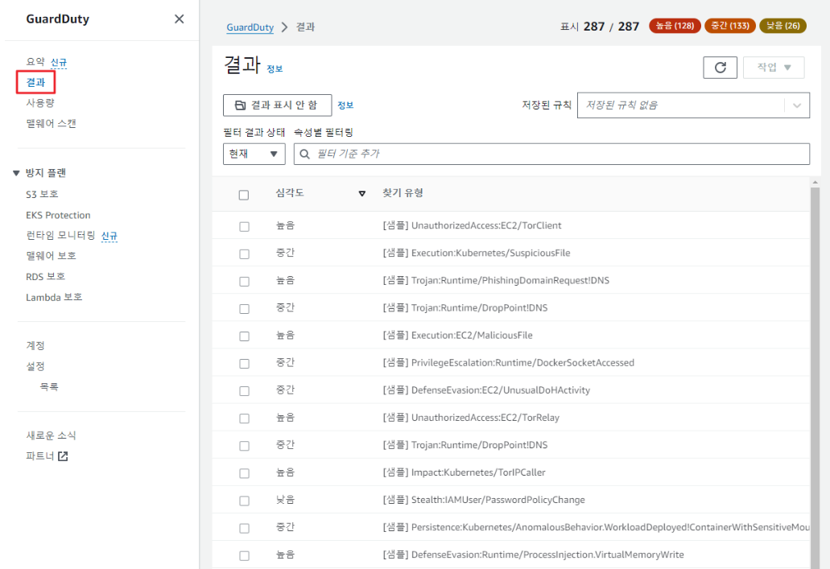
Task: Check the box for Impact:Kubernetes/TorIPCaller
Action: 244,473
